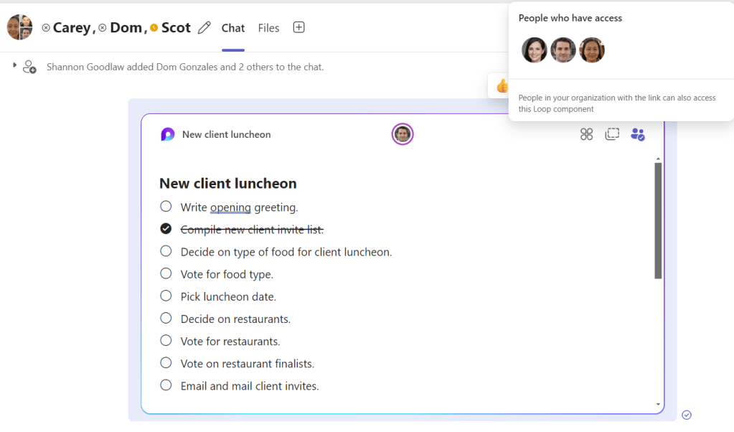The width and height of the screenshot is (734, 432).
Task: Click Vote on restaurant finalists text
Action: 247,364
